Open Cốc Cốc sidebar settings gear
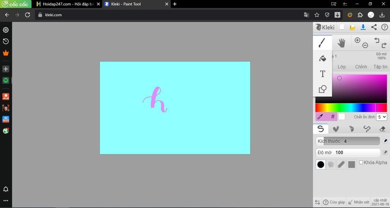Viewport: 390px width, 208px height. [x=6, y=30]
